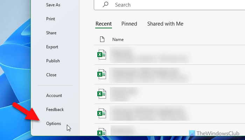Open the first Excel file icon in list
Screen dimensions: 245x140
coord(101,55)
